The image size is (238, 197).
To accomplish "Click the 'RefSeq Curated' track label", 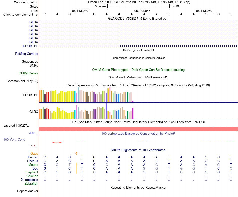I will click(x=27, y=54).
